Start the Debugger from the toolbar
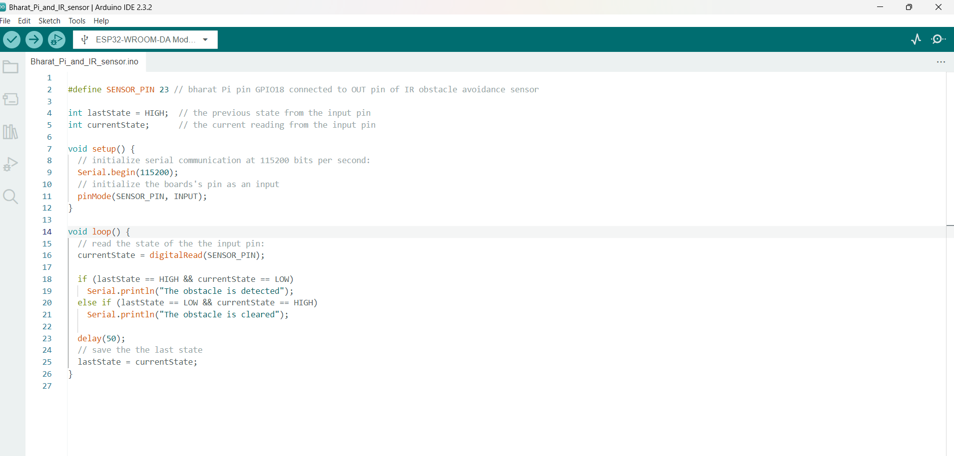This screenshot has width=954, height=456. point(56,39)
